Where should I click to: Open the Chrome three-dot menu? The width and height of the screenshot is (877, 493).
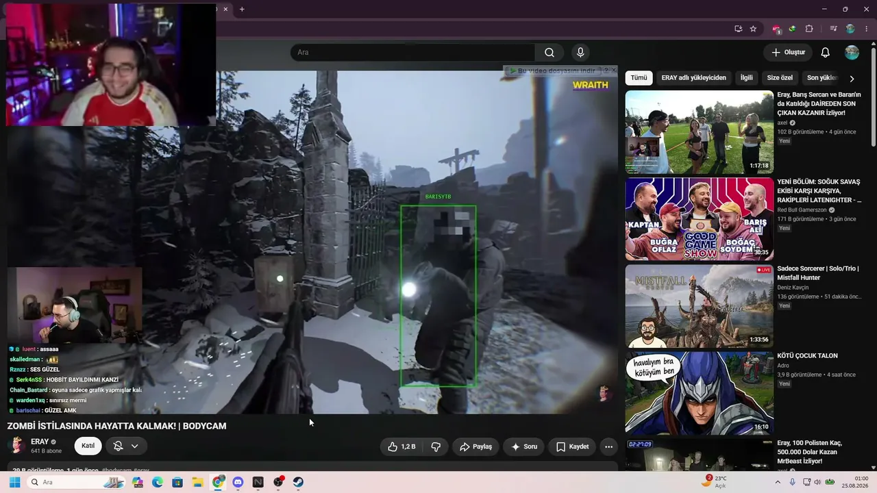[x=867, y=29]
